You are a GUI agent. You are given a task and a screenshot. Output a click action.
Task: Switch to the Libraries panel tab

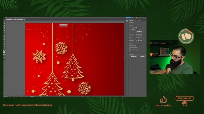139,20
